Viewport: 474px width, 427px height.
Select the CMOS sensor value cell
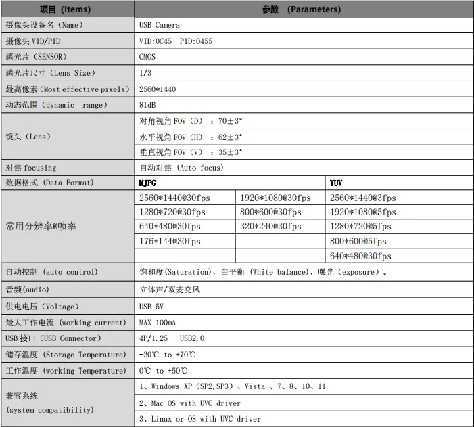(147, 58)
